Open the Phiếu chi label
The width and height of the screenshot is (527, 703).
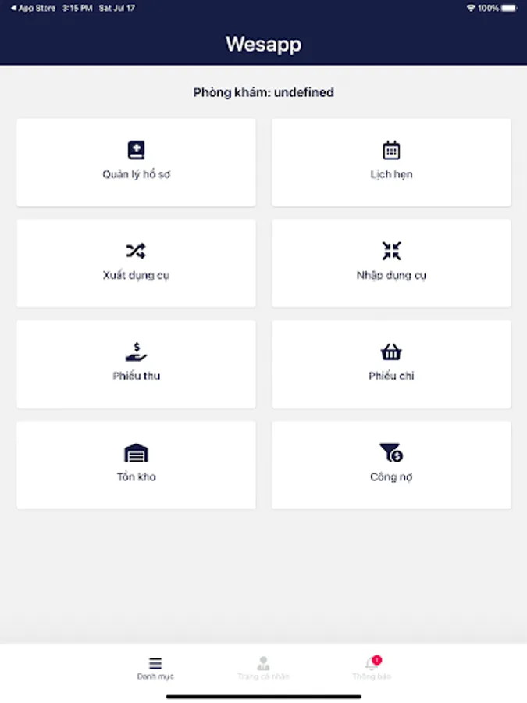[x=391, y=376]
